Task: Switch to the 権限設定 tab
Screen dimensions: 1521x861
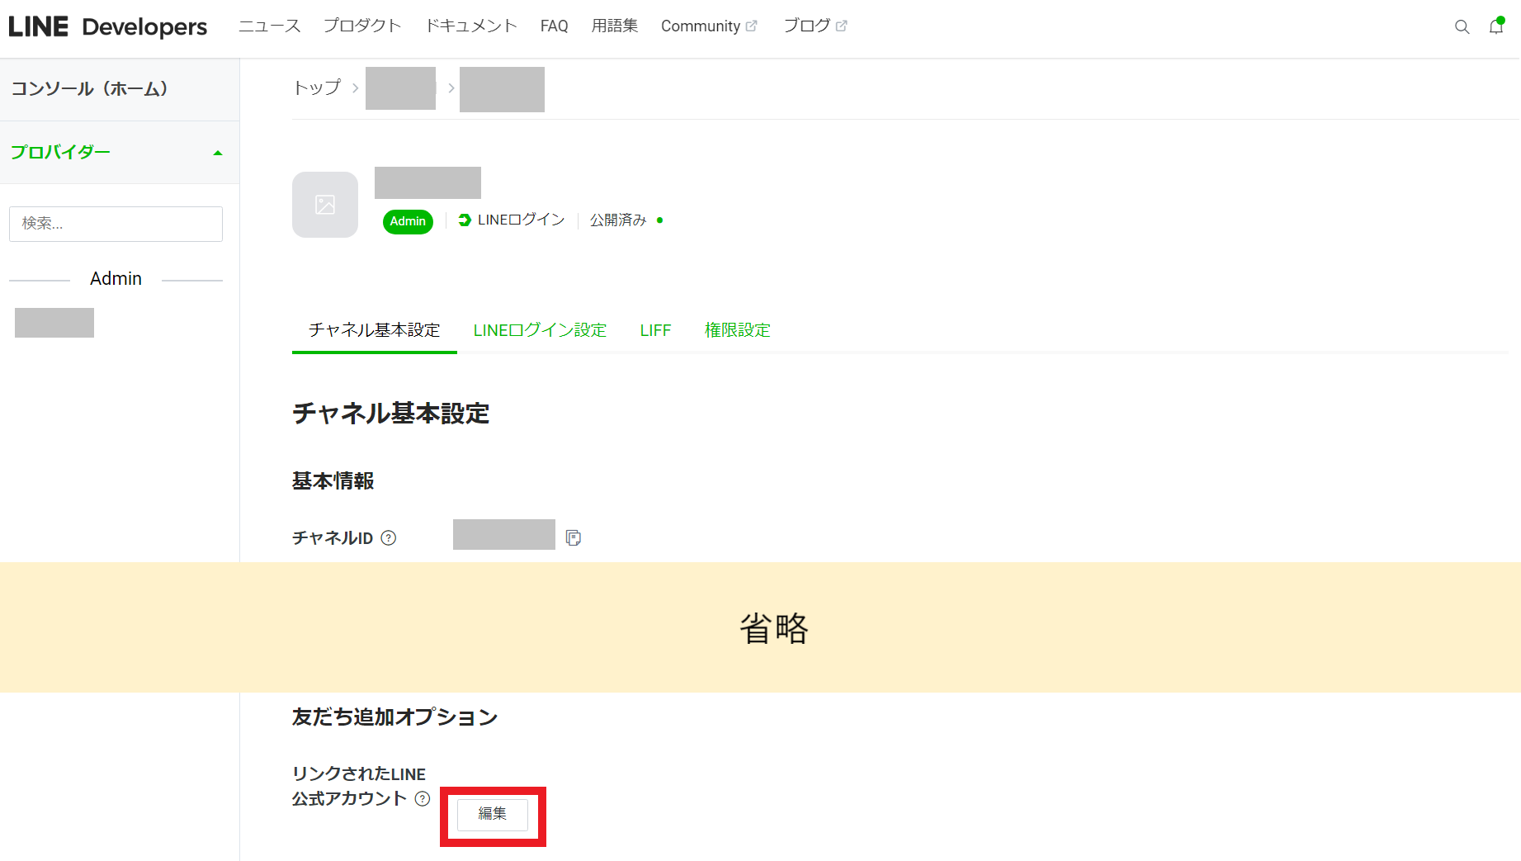Action: [737, 330]
